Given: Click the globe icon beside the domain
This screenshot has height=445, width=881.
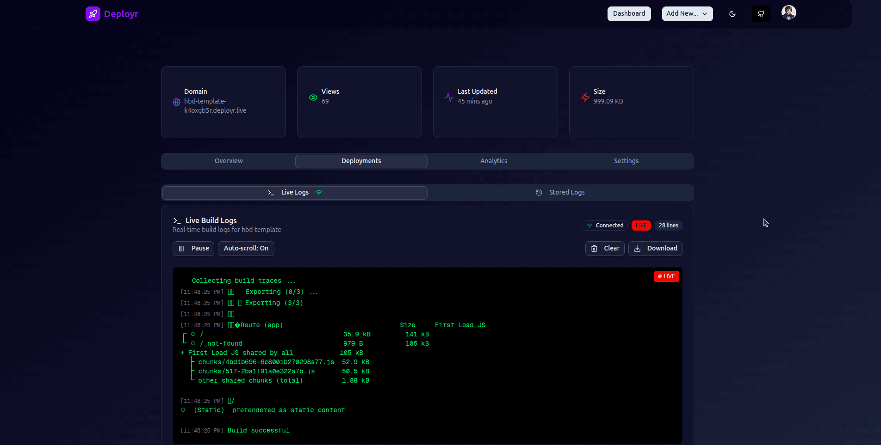Looking at the screenshot, I should [176, 102].
